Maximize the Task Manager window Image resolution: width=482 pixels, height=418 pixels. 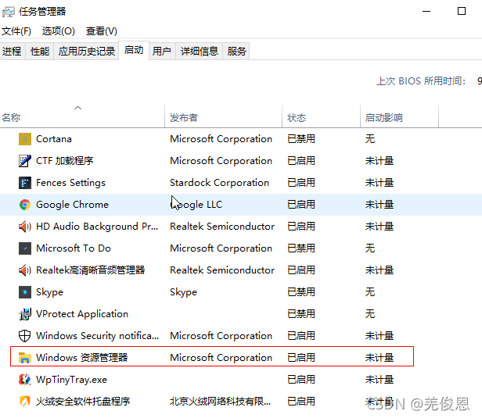(x=462, y=12)
